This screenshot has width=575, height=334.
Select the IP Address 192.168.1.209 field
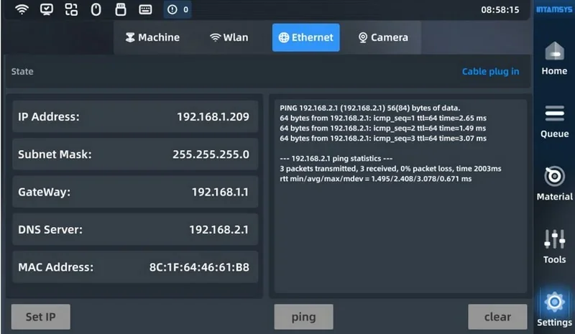pos(135,116)
